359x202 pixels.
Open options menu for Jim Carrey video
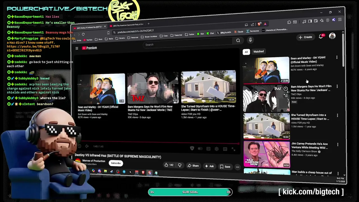[338, 144]
